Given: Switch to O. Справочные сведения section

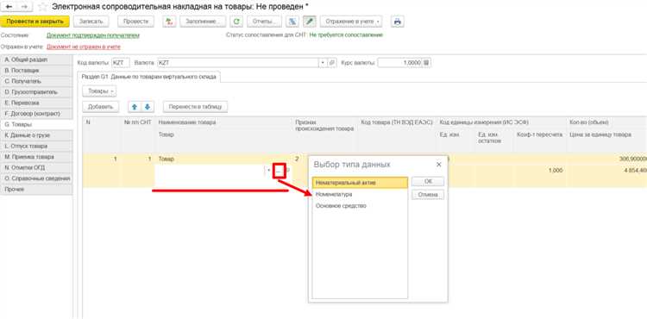Looking at the screenshot, I should 36,178.
